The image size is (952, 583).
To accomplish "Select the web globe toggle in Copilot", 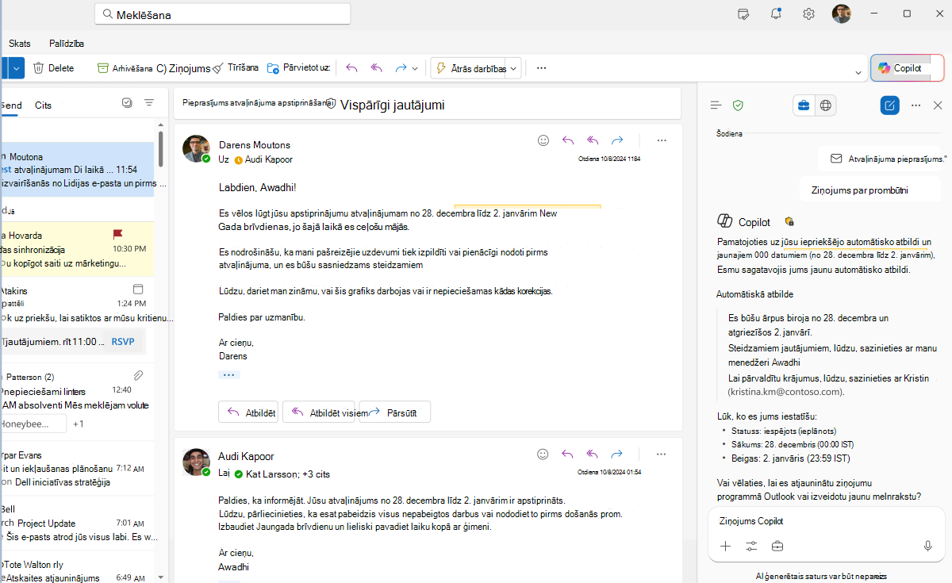I will pos(826,105).
